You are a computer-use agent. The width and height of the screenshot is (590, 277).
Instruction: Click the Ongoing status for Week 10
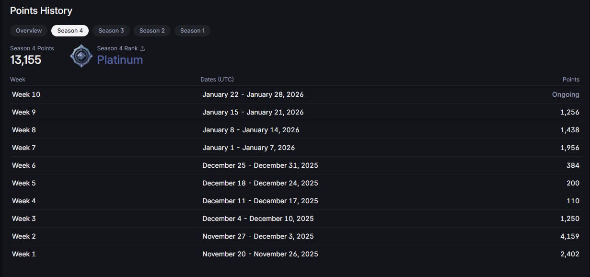566,94
